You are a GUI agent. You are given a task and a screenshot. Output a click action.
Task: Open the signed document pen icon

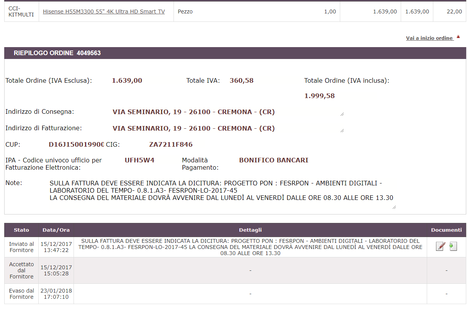(440, 247)
